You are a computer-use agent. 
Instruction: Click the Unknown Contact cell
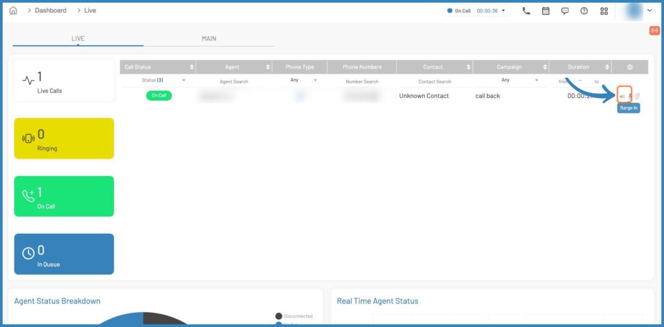424,96
